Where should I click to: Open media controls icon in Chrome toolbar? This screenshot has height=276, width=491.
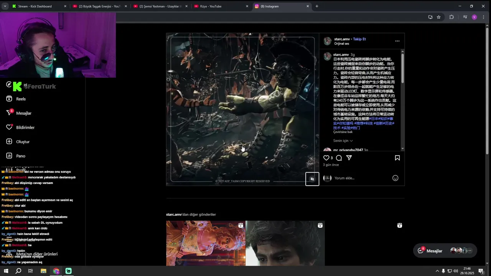(x=465, y=17)
